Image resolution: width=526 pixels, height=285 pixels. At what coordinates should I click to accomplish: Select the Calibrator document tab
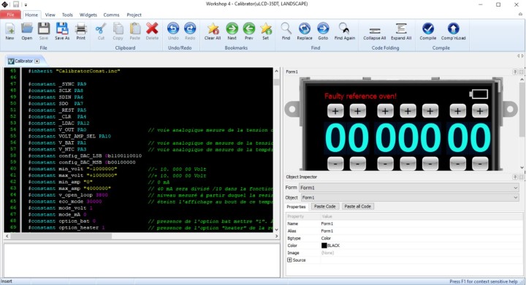point(23,61)
